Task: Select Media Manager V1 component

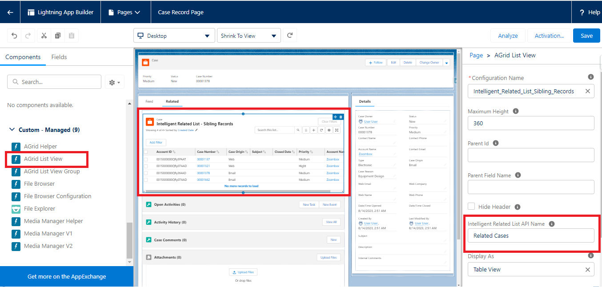Action: click(48, 233)
